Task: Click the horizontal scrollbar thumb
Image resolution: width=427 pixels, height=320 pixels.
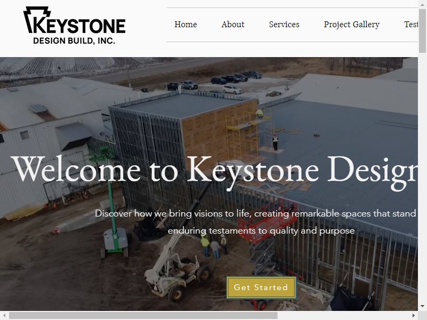Action: coord(143,315)
